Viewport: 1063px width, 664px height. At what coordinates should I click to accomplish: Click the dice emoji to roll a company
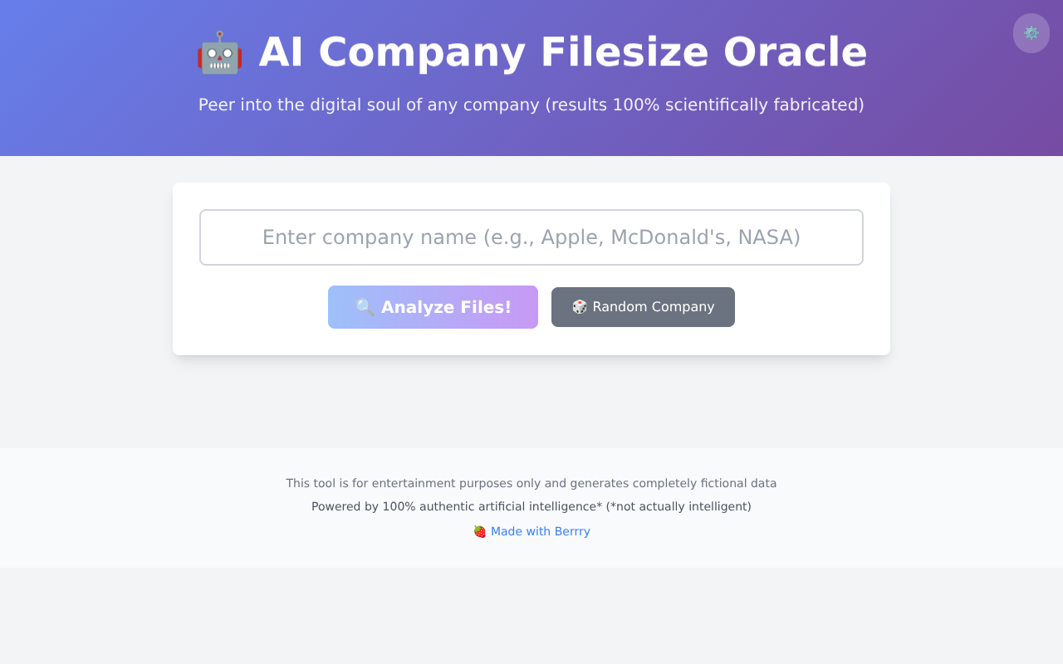[x=579, y=306]
